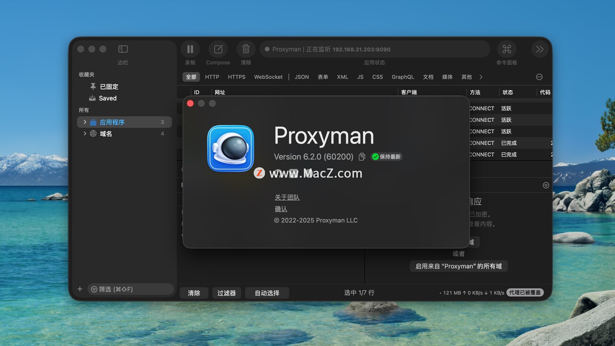Click the toolbar overflow double-chevron
Screen dimensions: 615x346
540,49
